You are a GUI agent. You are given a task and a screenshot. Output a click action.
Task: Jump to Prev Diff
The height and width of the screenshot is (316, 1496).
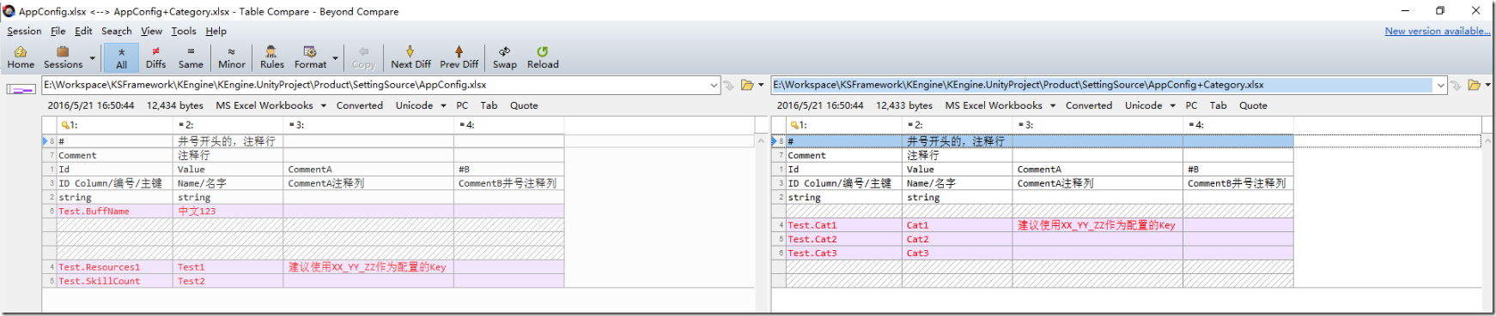(x=459, y=57)
